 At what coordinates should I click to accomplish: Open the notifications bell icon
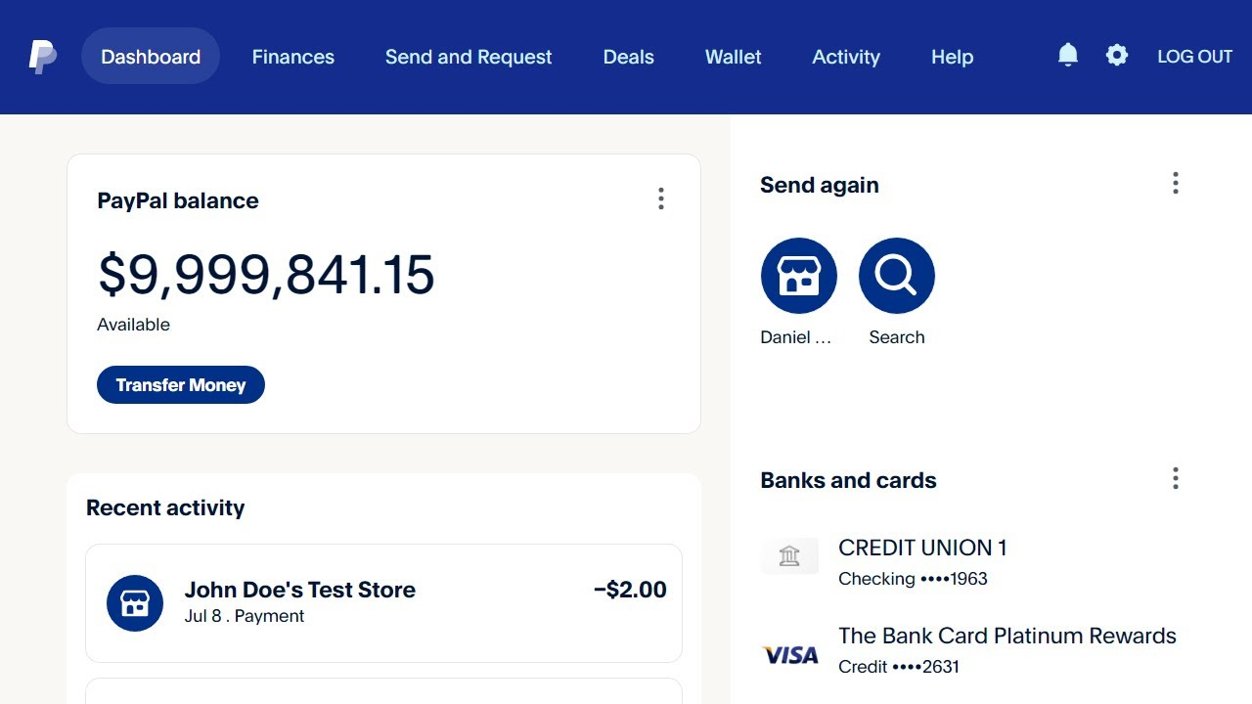pos(1067,56)
